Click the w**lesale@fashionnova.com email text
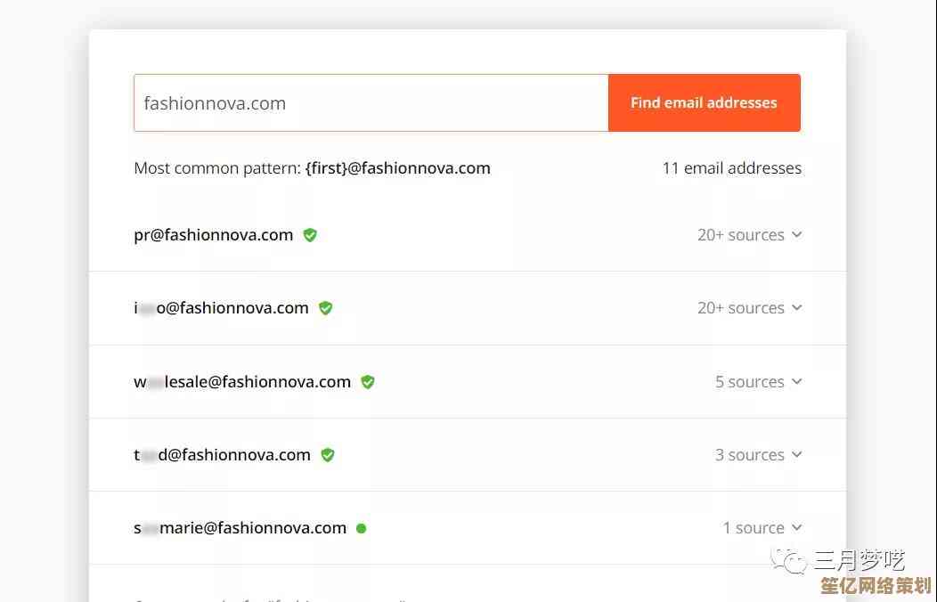 click(x=242, y=382)
